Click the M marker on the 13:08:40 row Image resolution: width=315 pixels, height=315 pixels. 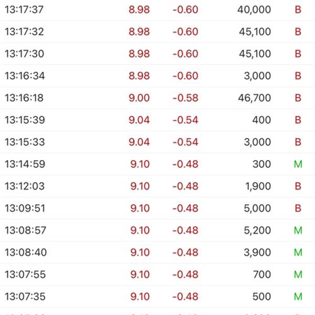(298, 252)
